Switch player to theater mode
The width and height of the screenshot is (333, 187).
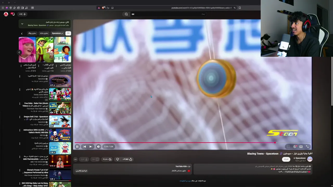pos(301,147)
